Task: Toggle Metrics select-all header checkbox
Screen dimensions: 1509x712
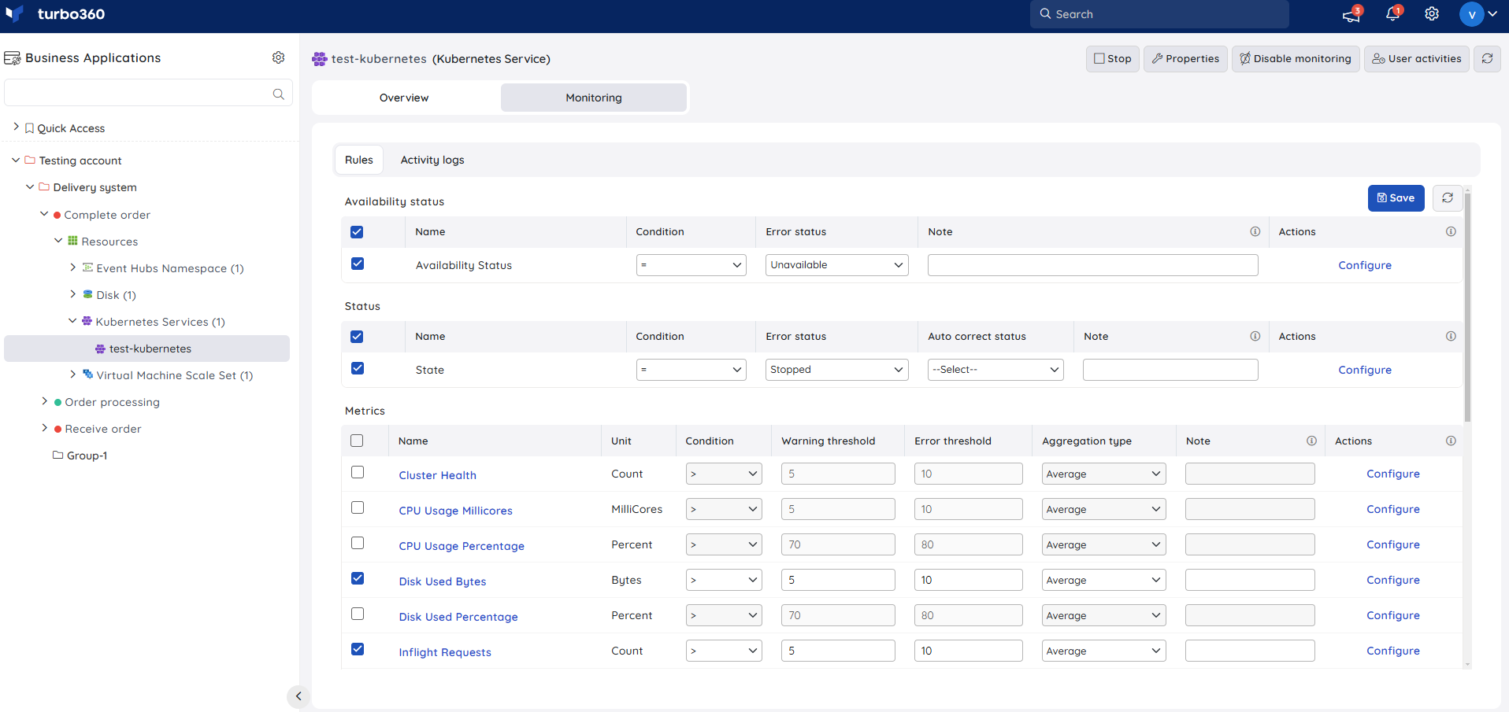Action: click(x=357, y=441)
